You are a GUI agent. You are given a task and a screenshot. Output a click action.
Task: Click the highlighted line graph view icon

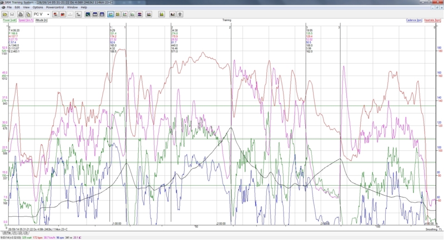110,14
